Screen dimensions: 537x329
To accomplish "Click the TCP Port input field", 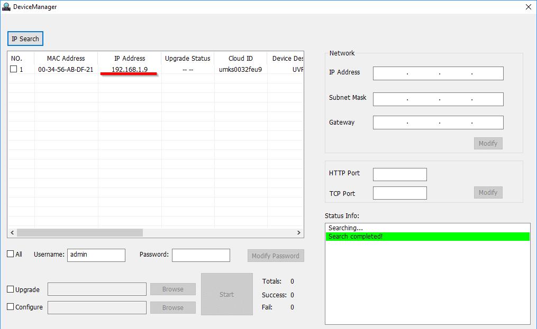I will click(399, 193).
